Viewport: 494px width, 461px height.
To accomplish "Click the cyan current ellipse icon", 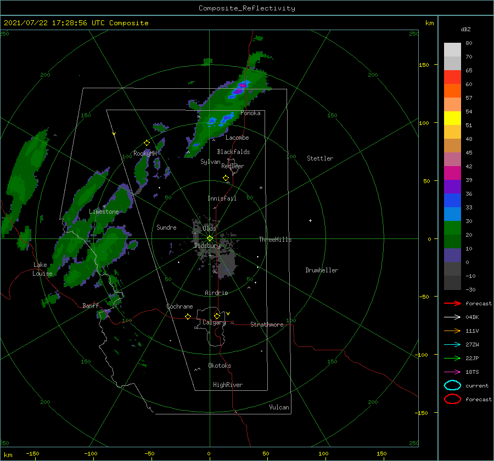I will click(452, 385).
